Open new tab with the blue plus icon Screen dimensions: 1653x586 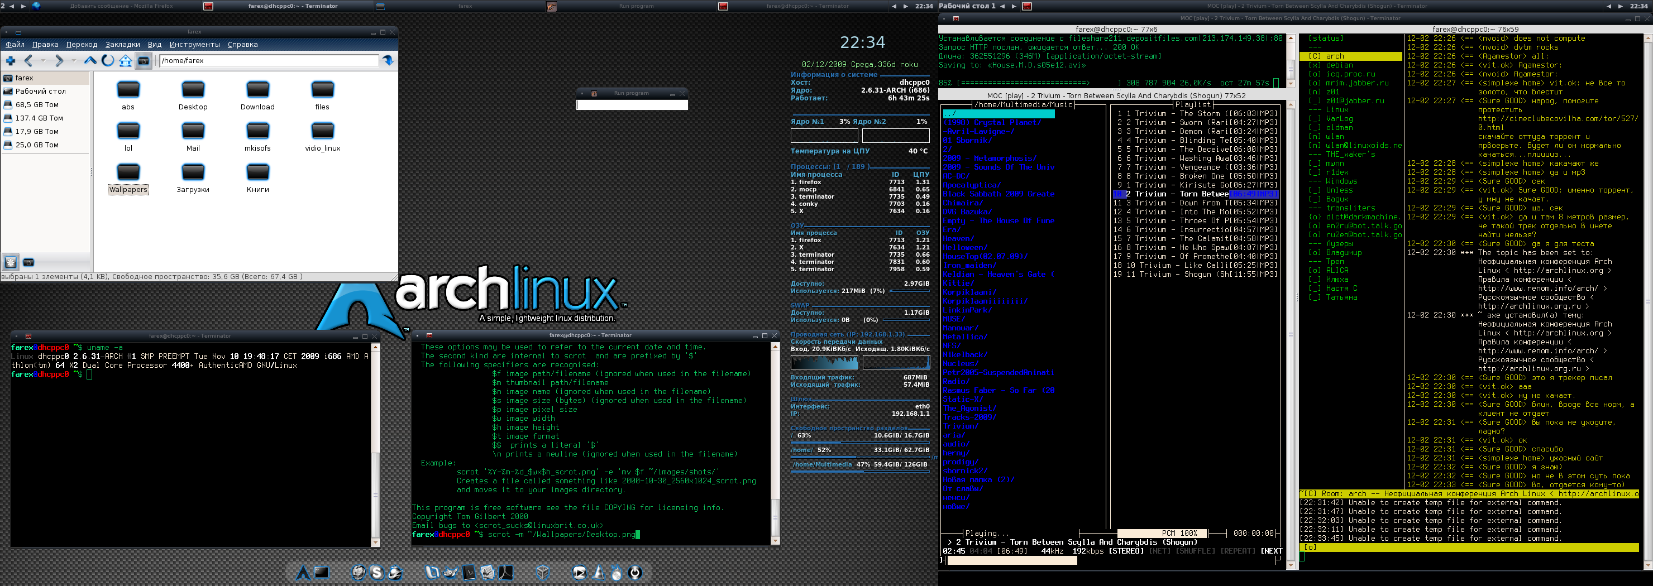coord(11,60)
